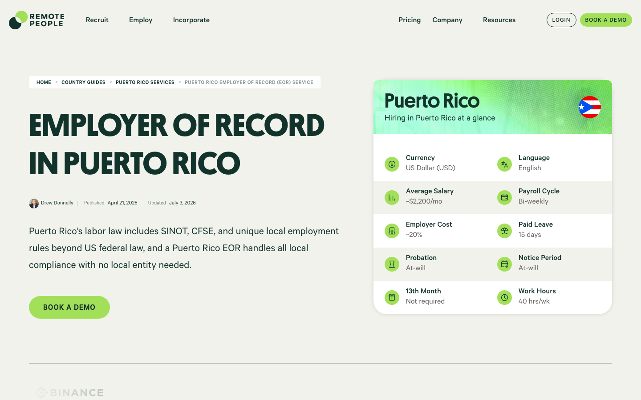Open the Incorporate menu

191,20
